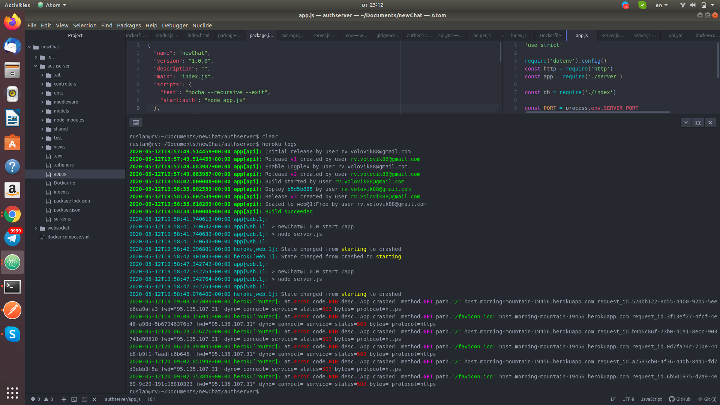The width and height of the screenshot is (720, 405).
Task: Open package.json in the tree view
Action: (x=67, y=210)
